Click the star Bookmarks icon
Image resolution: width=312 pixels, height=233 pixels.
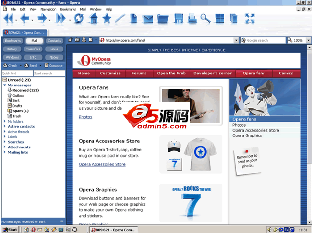tap(107, 18)
